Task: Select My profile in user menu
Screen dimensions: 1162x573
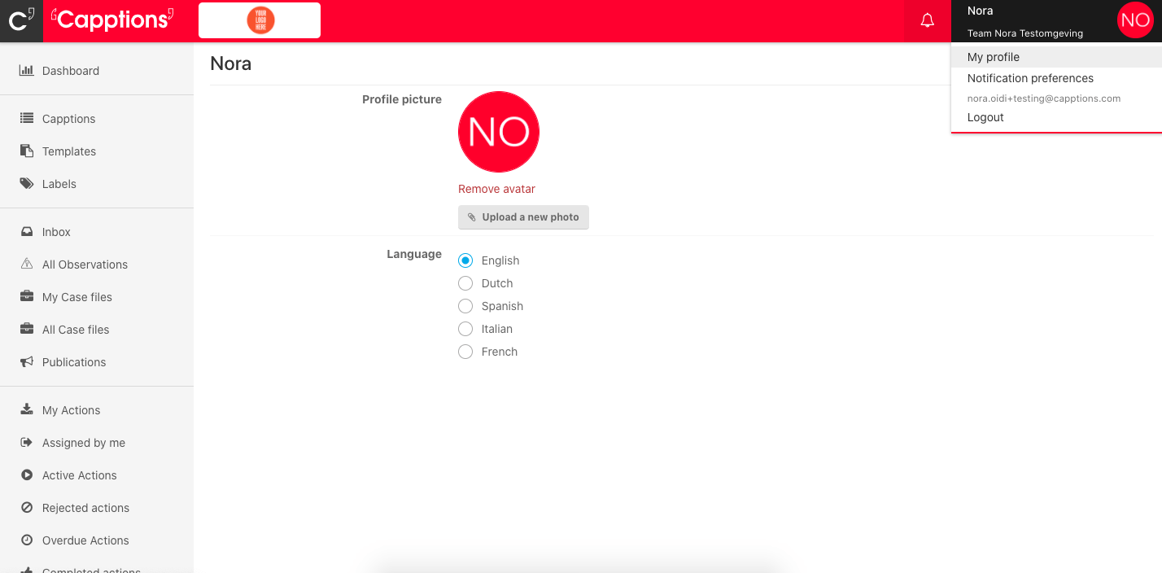Action: coord(1056,57)
